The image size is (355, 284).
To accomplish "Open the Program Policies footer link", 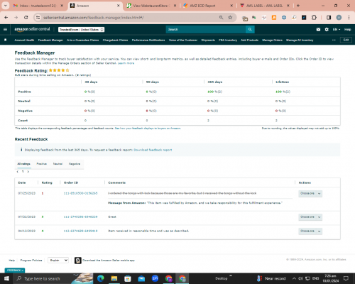I will pyautogui.click(x=31, y=261).
